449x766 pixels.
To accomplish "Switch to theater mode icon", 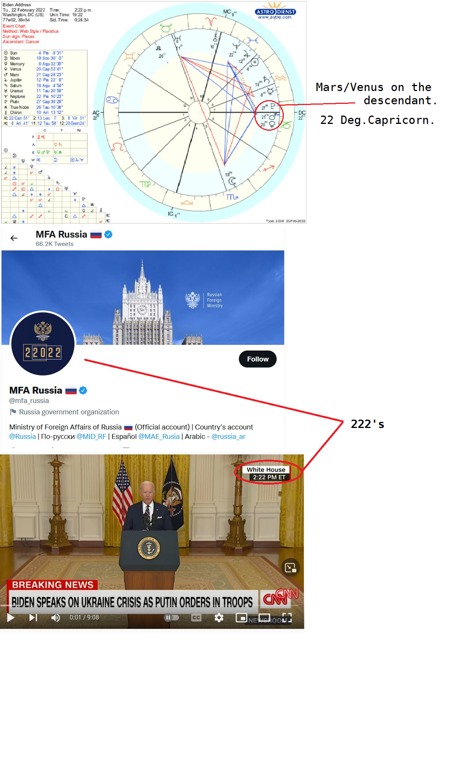I will (264, 618).
